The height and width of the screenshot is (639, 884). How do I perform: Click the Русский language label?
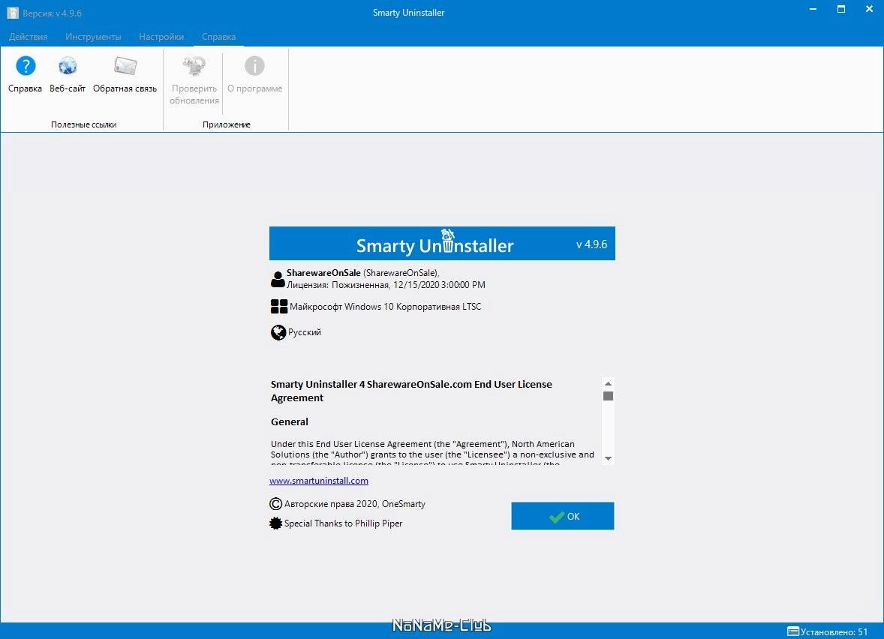click(x=305, y=332)
